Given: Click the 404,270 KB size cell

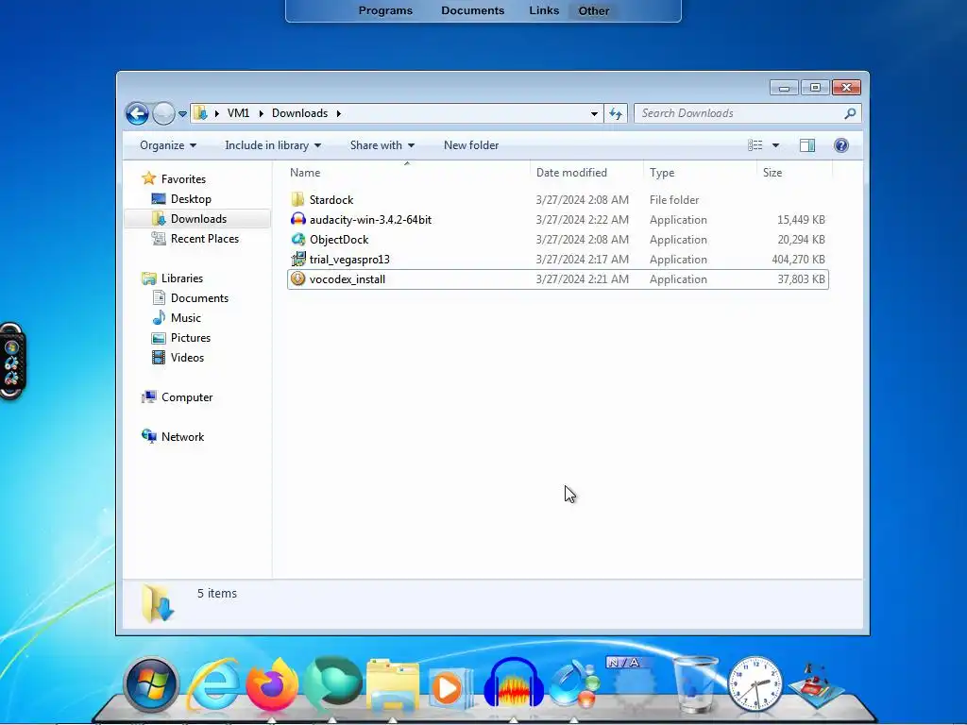Looking at the screenshot, I should (x=798, y=260).
